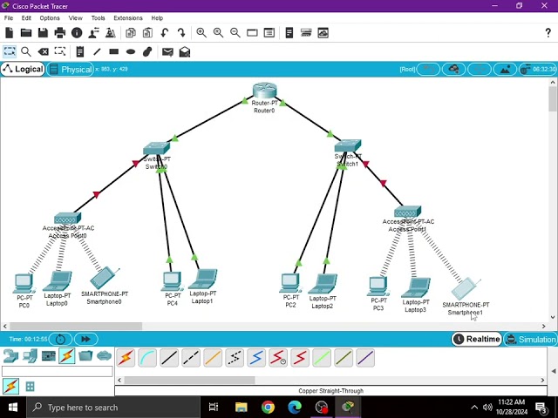Click the New file icon
Viewport: 558px width, 418px height.
(x=10, y=33)
